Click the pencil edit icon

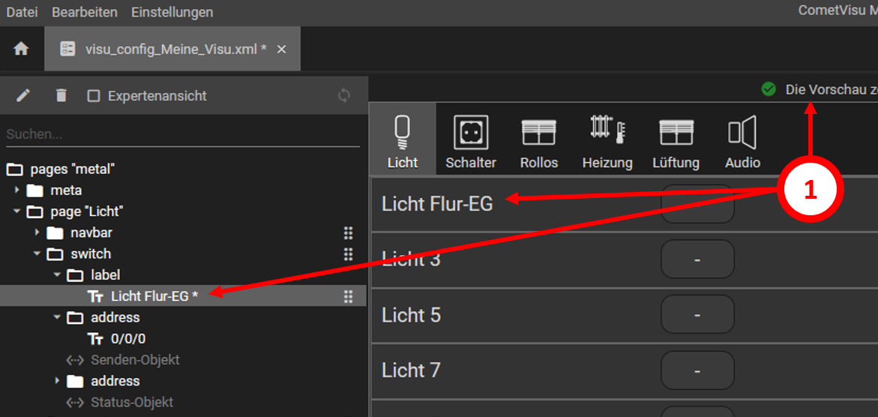point(23,95)
